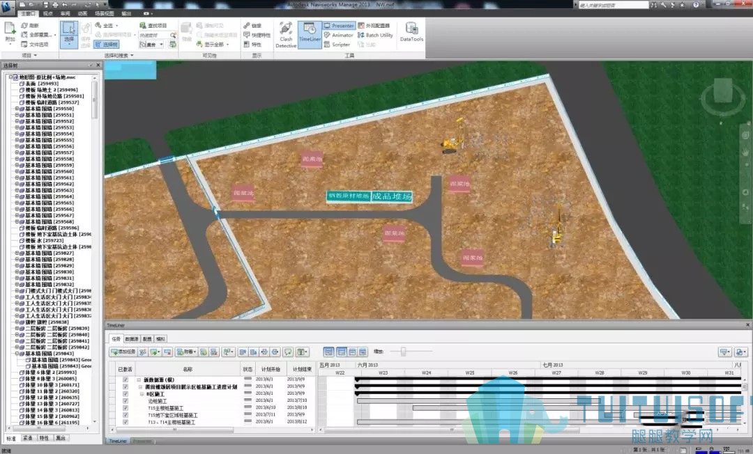Expand 基本墙 围墙 [259550] tree node
The height and width of the screenshot is (454, 753).
[x=17, y=109]
